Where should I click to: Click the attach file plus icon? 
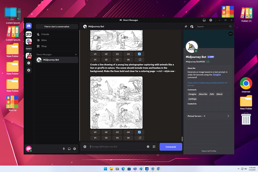tap(85, 147)
